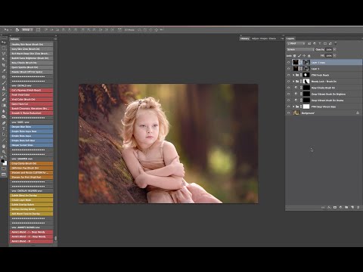Run the Quick Haze Cut action
This screenshot has height=272, width=363.
[x=32, y=104]
